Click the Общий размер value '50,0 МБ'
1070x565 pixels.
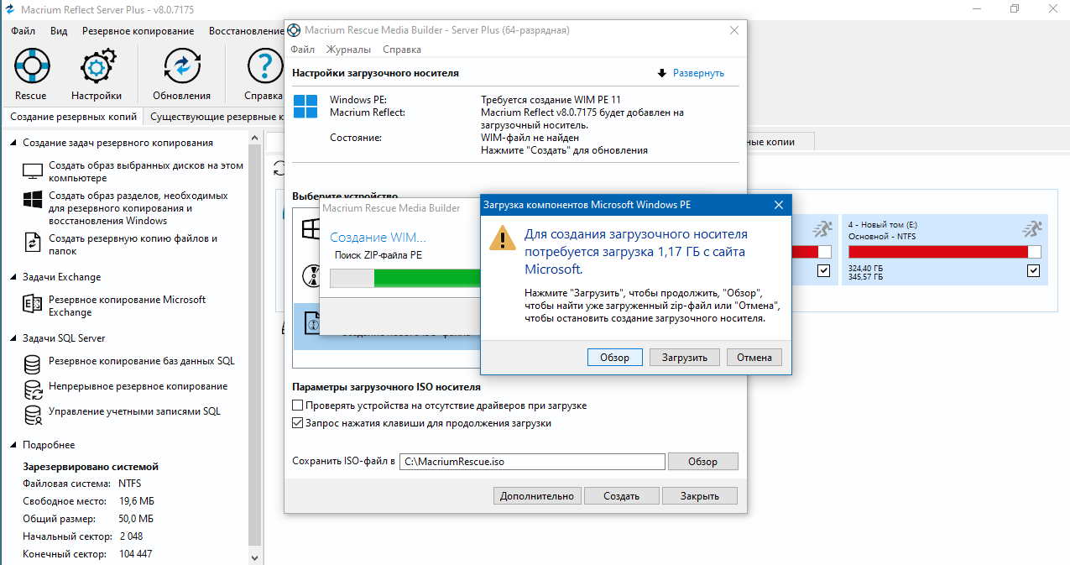(x=137, y=519)
